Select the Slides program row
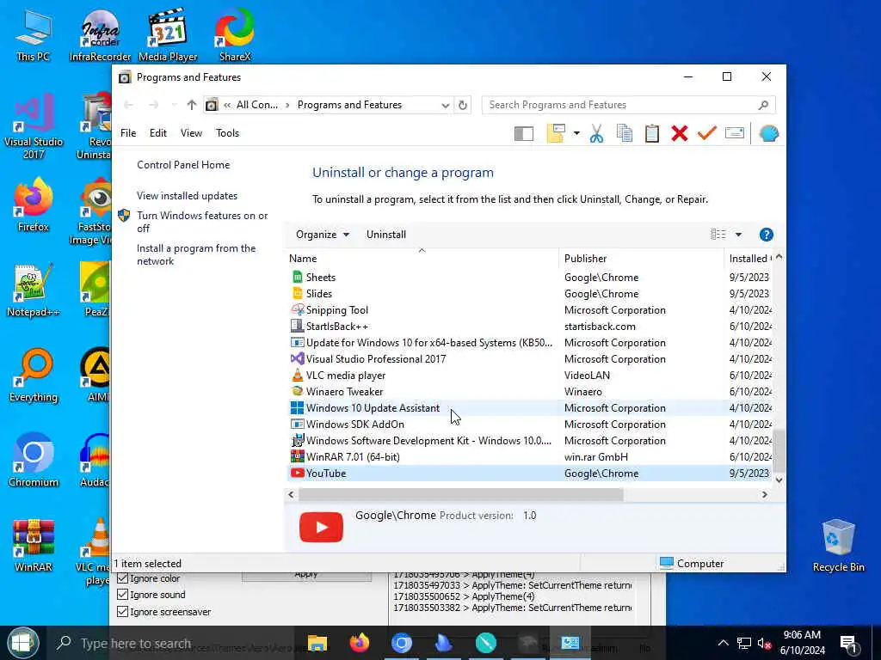Screen dimensions: 881x660 click(529, 294)
